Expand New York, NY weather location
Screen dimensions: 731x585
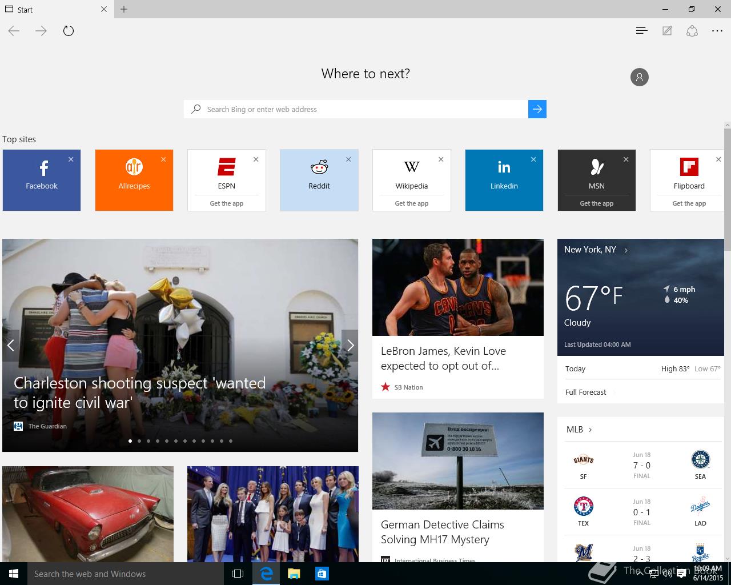point(596,250)
